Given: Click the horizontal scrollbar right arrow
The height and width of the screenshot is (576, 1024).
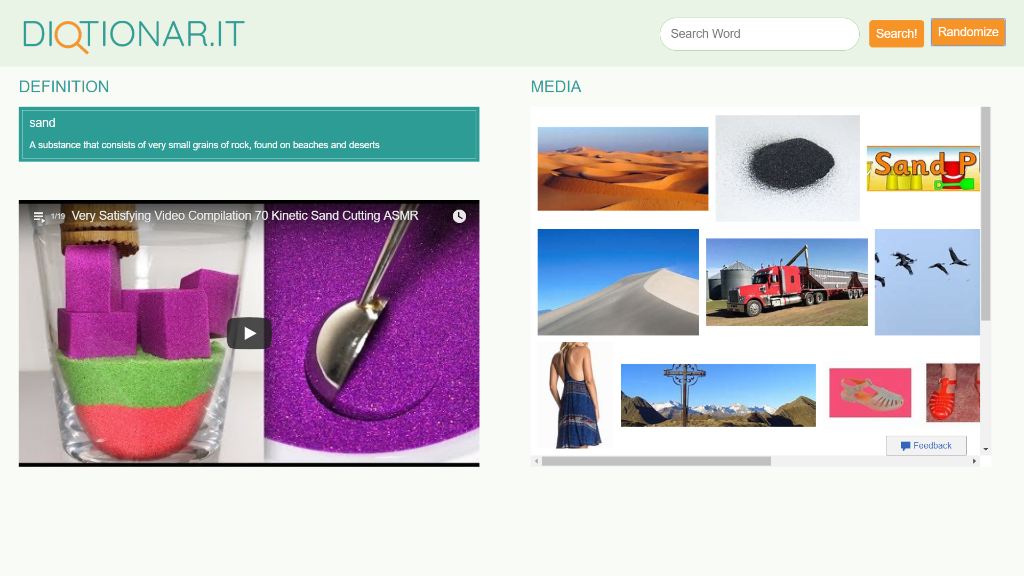Looking at the screenshot, I should pos(974,461).
